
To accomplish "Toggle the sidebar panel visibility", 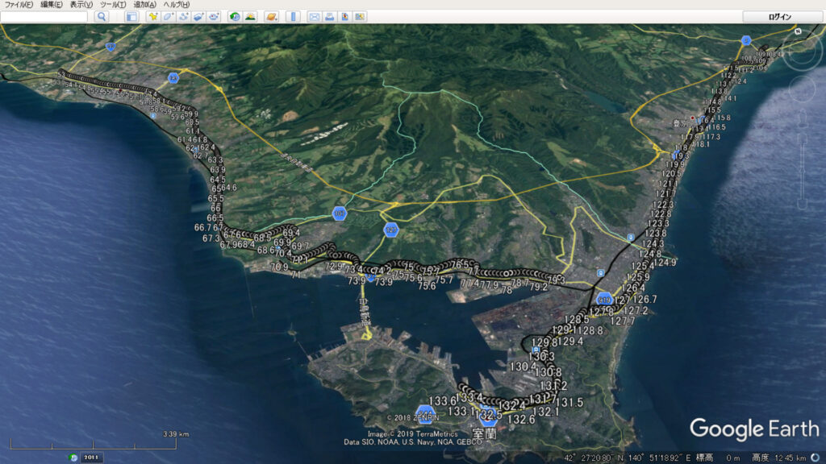I will [131, 16].
